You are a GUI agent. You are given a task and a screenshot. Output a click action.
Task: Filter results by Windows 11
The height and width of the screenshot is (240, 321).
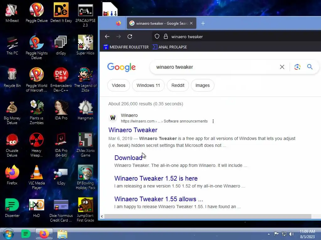(148, 85)
